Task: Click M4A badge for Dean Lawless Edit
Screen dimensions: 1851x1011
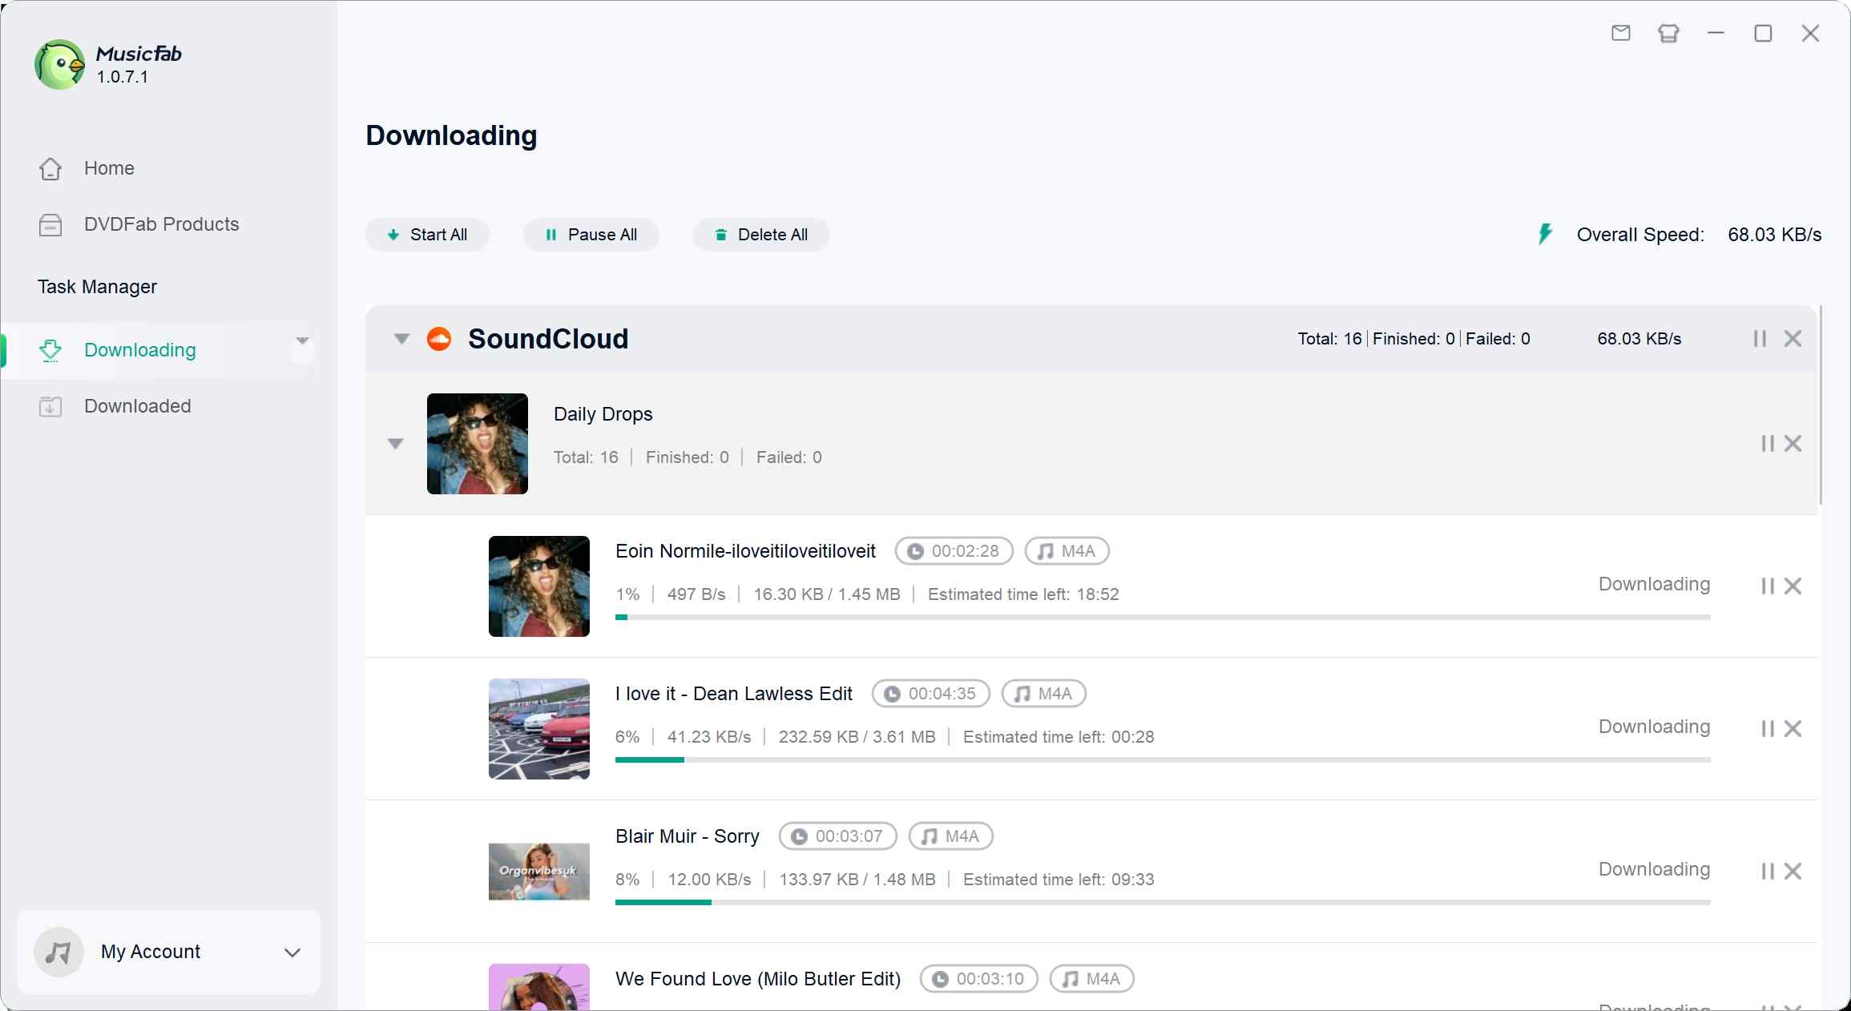Action: click(x=1044, y=694)
